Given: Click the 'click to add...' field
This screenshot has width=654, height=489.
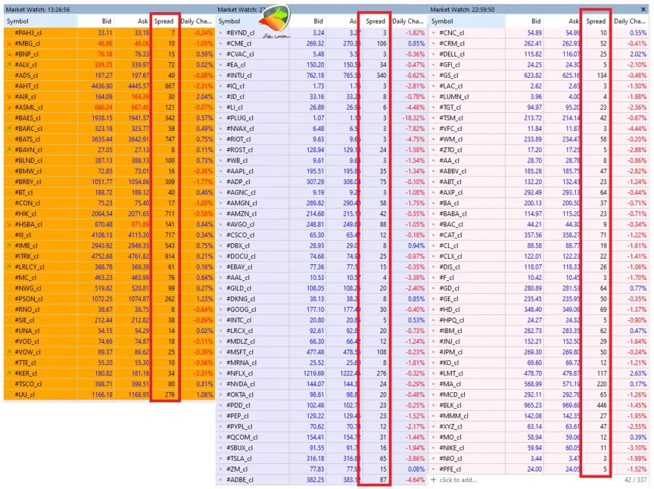Looking at the screenshot, I should tap(458, 480).
